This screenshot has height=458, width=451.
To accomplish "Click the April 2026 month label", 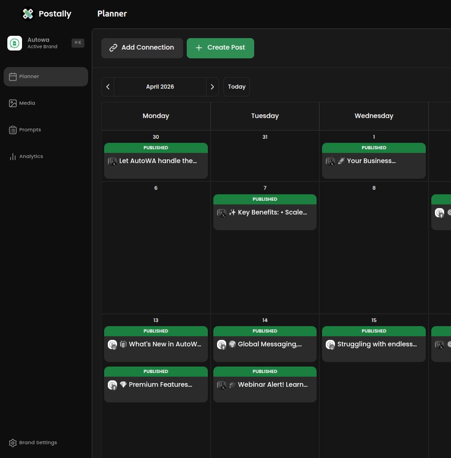I will pyautogui.click(x=160, y=87).
